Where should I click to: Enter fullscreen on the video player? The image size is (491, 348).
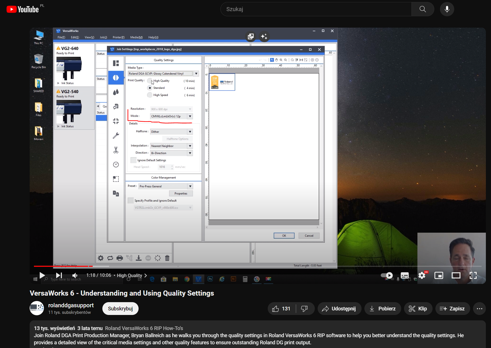pyautogui.click(x=473, y=275)
